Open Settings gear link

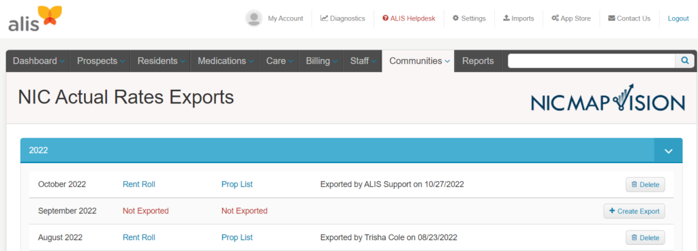469,18
